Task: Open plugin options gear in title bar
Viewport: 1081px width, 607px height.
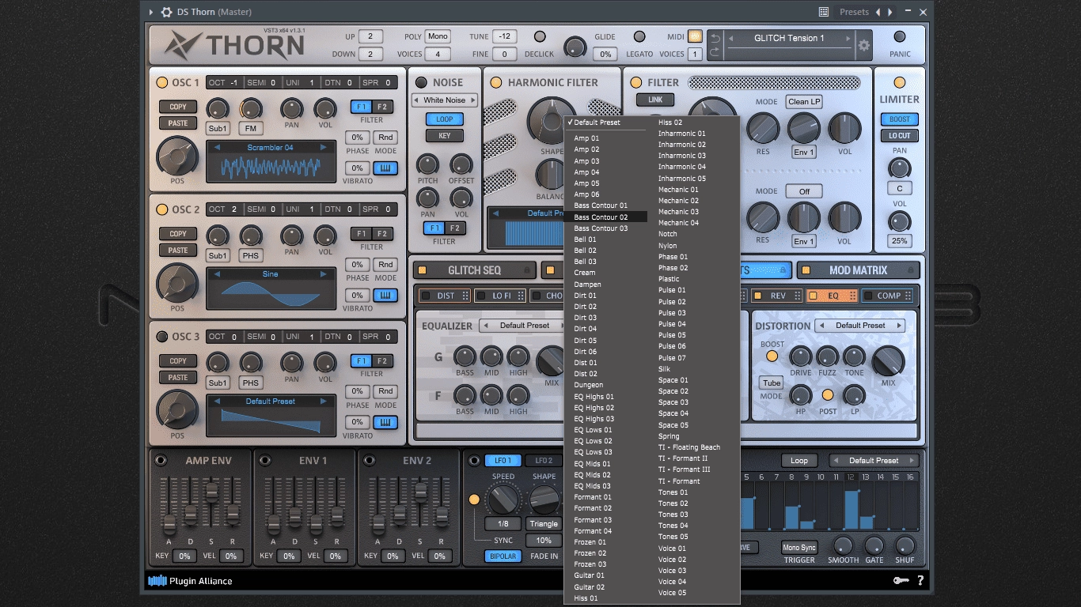Action: (166, 12)
